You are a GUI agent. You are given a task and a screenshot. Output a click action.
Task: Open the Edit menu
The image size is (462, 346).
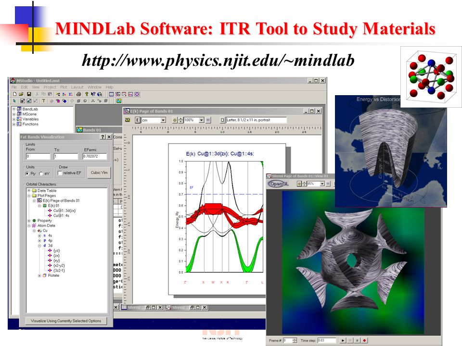click(24, 87)
